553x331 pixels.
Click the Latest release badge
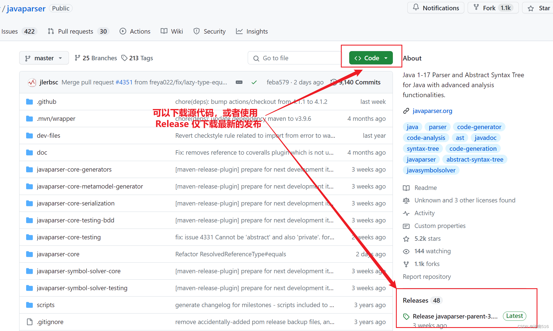pos(514,316)
